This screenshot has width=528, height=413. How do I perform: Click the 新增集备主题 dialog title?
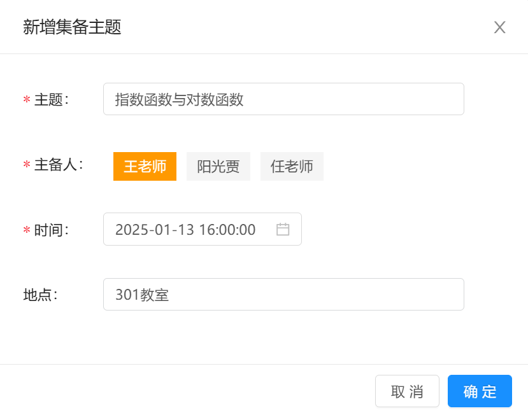click(72, 27)
